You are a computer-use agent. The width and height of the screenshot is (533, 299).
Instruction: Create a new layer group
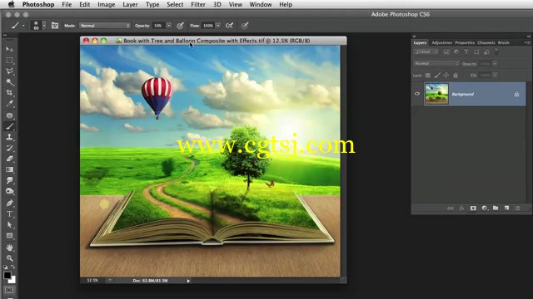coord(496,208)
